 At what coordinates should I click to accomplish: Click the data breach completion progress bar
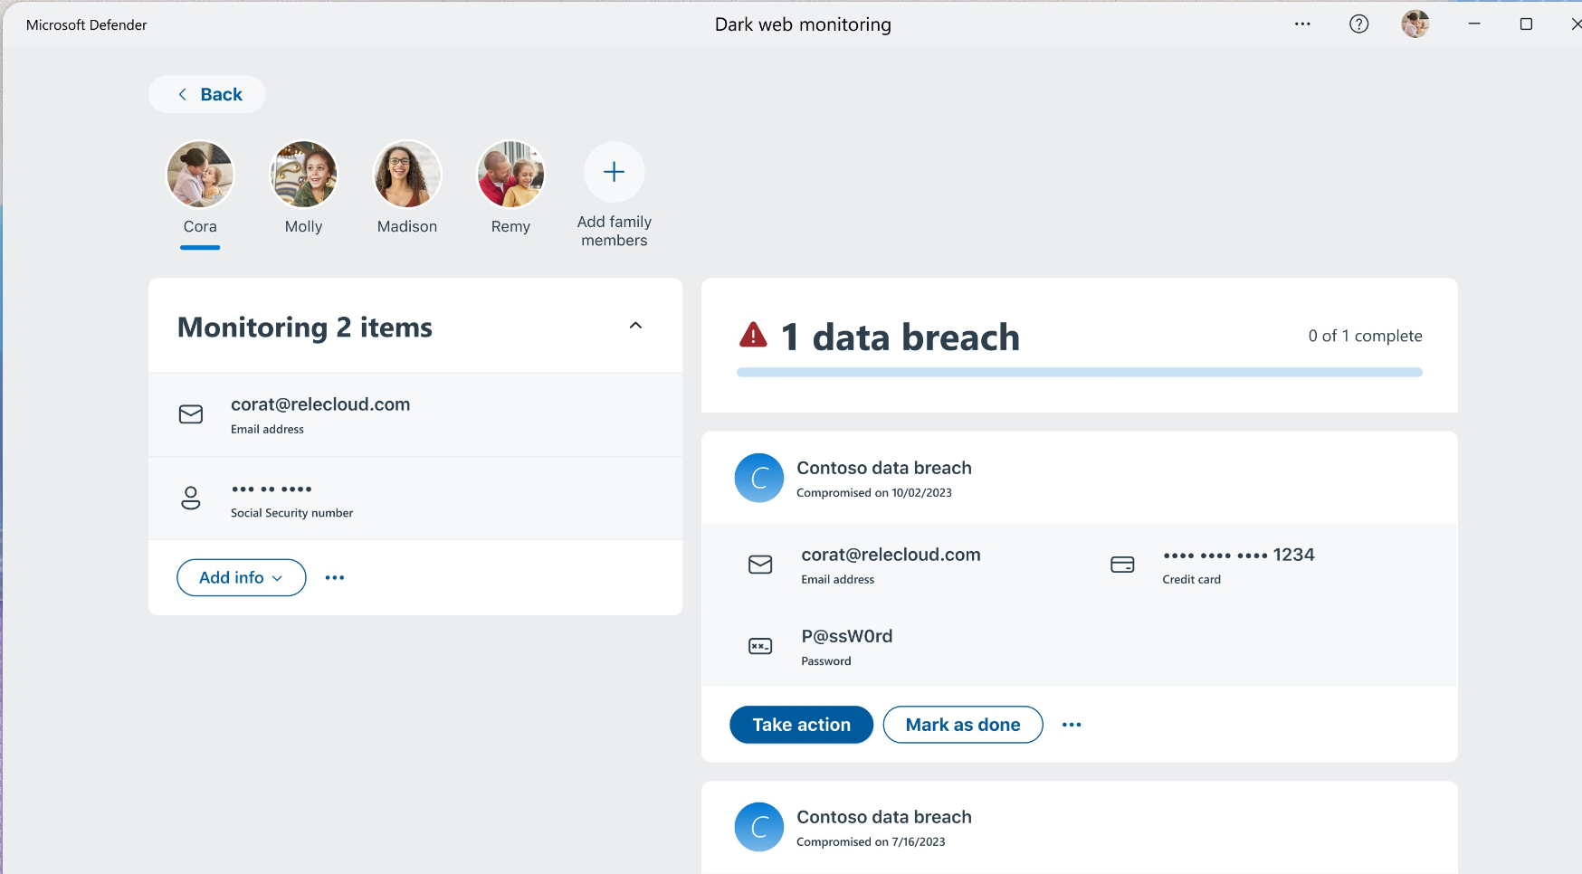tap(1080, 372)
